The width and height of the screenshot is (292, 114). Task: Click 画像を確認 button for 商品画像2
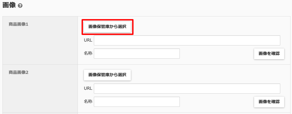tap(269, 102)
